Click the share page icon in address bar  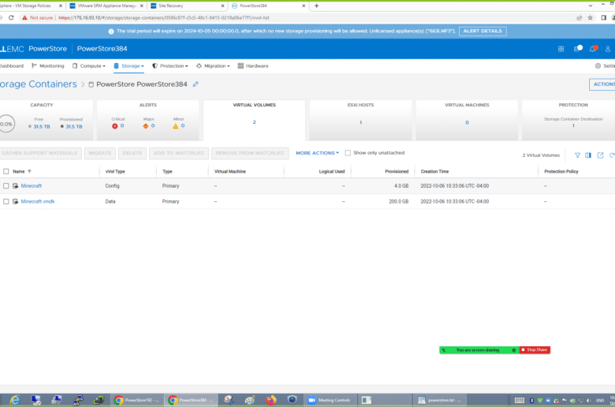(x=579, y=17)
